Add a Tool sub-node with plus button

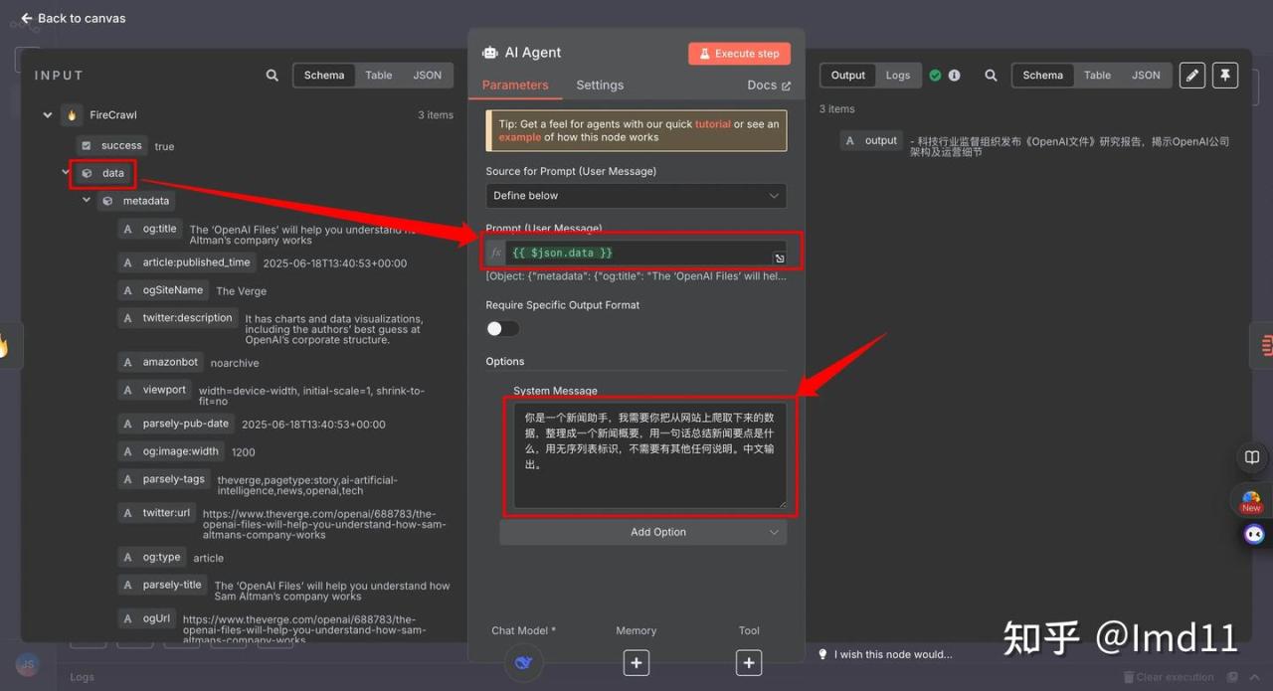pyautogui.click(x=749, y=662)
